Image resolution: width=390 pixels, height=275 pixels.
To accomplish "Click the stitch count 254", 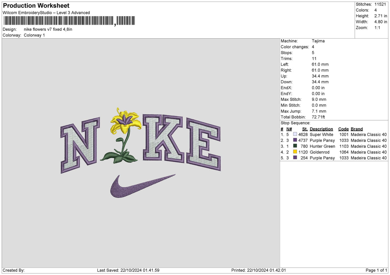I will pos(304,158).
